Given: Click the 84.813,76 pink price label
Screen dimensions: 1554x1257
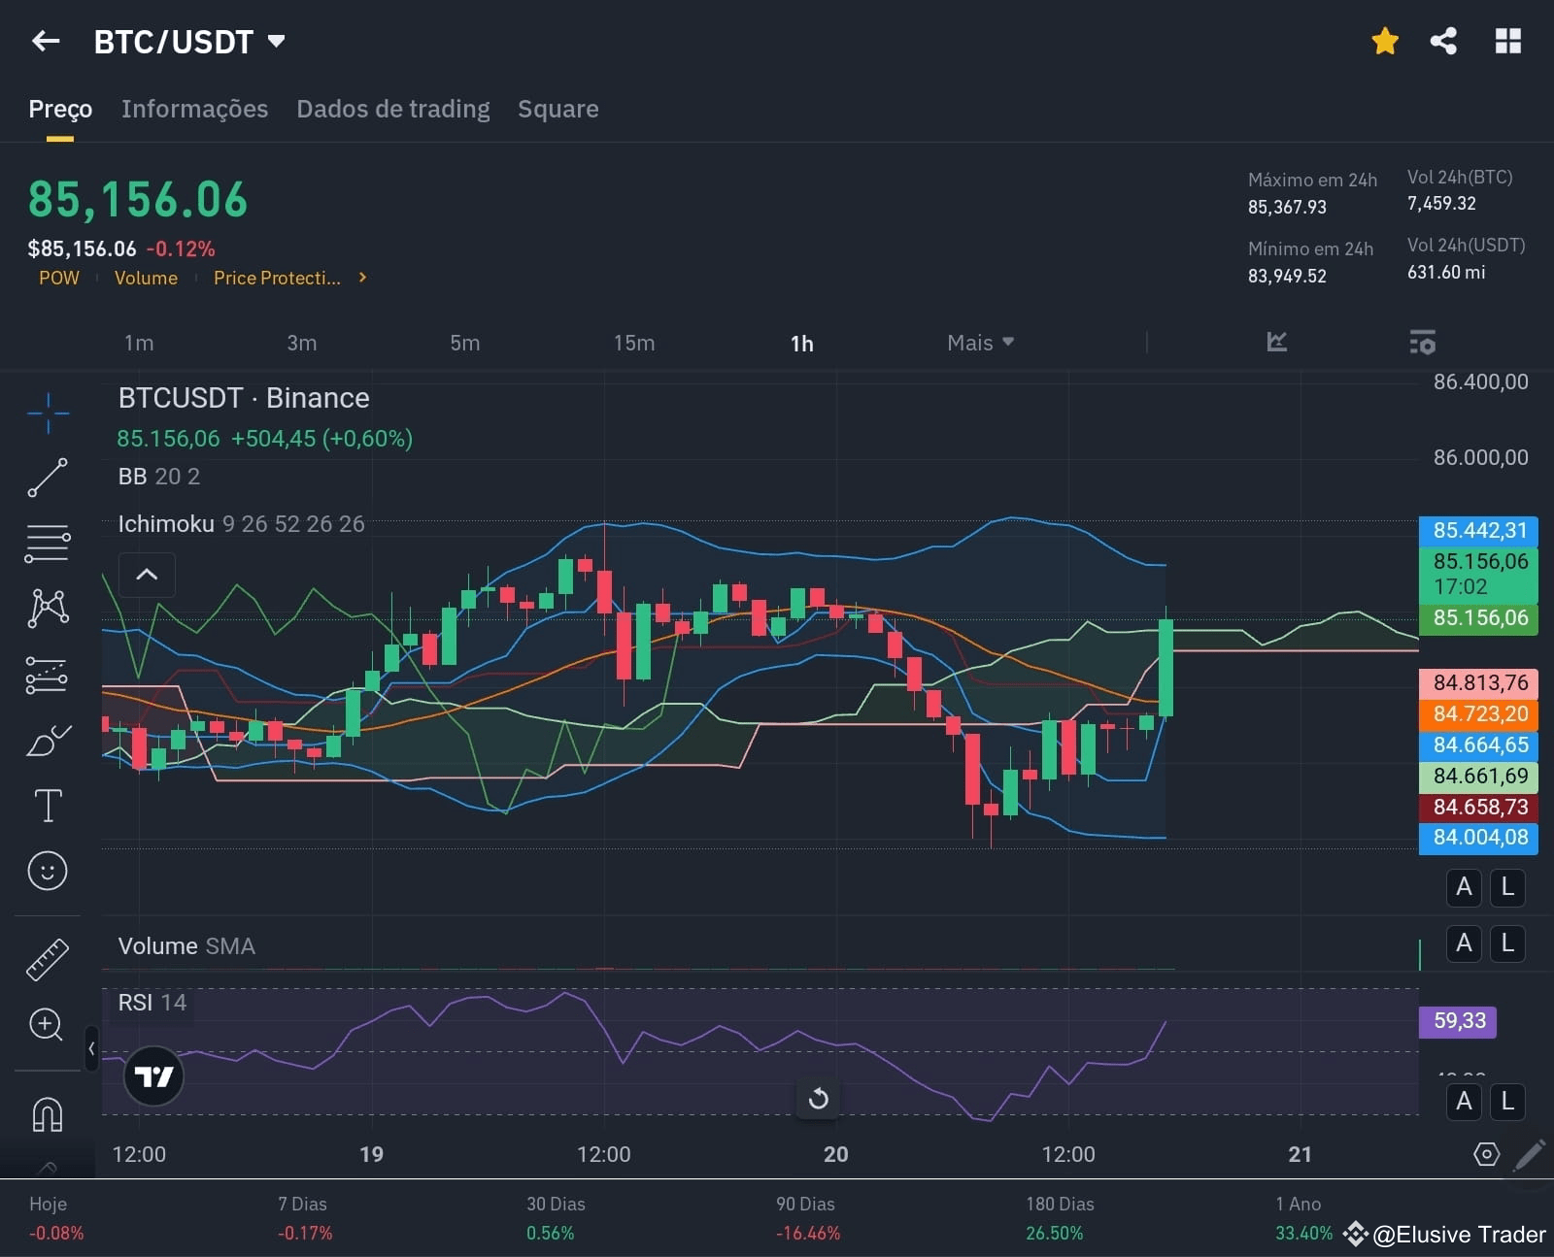Looking at the screenshot, I should (1478, 683).
